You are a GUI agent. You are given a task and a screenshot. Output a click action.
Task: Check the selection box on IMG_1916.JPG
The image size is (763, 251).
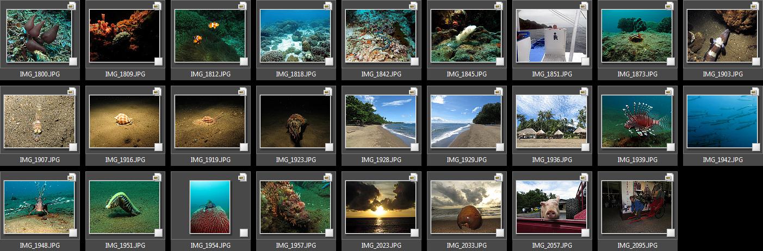coord(158,147)
